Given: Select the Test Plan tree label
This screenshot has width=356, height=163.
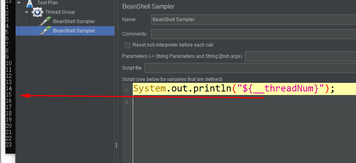Looking at the screenshot, I should 48,3.
